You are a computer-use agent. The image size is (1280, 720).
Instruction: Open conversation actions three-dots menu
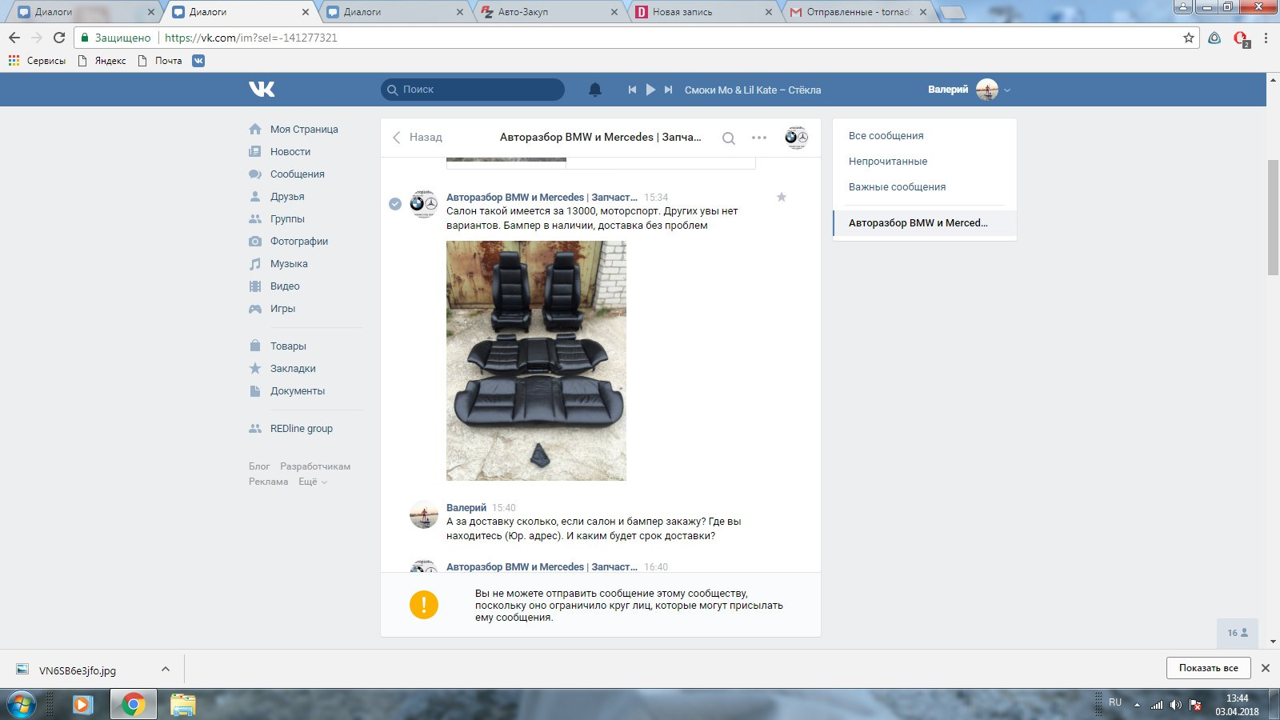pos(759,138)
